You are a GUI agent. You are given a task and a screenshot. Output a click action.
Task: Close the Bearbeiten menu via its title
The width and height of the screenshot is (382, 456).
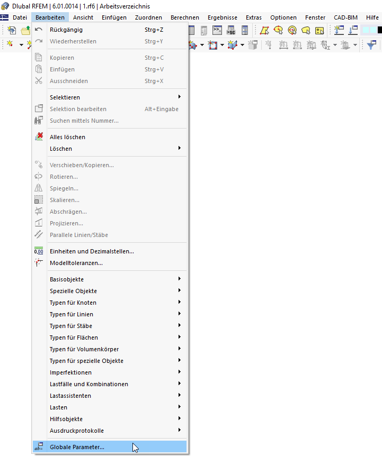[50, 17]
